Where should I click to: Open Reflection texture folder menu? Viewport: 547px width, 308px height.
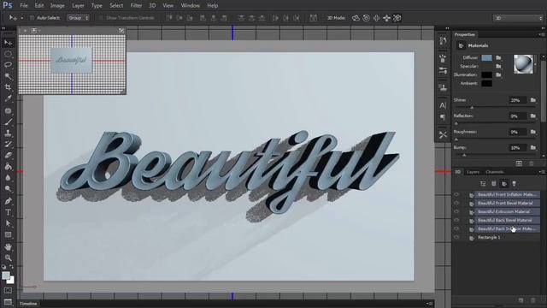[533, 116]
